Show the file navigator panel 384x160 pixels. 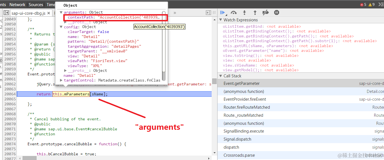(x=6, y=13)
